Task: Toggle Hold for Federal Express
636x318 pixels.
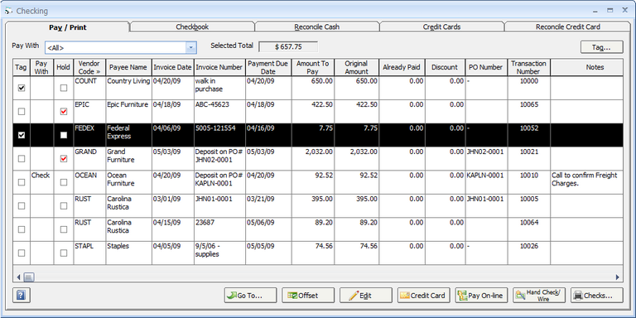Action: pos(64,135)
